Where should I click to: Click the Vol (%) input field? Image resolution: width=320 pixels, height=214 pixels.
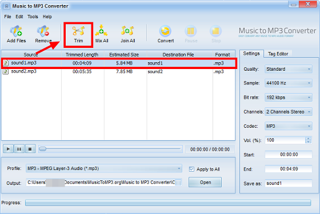coord(285,140)
